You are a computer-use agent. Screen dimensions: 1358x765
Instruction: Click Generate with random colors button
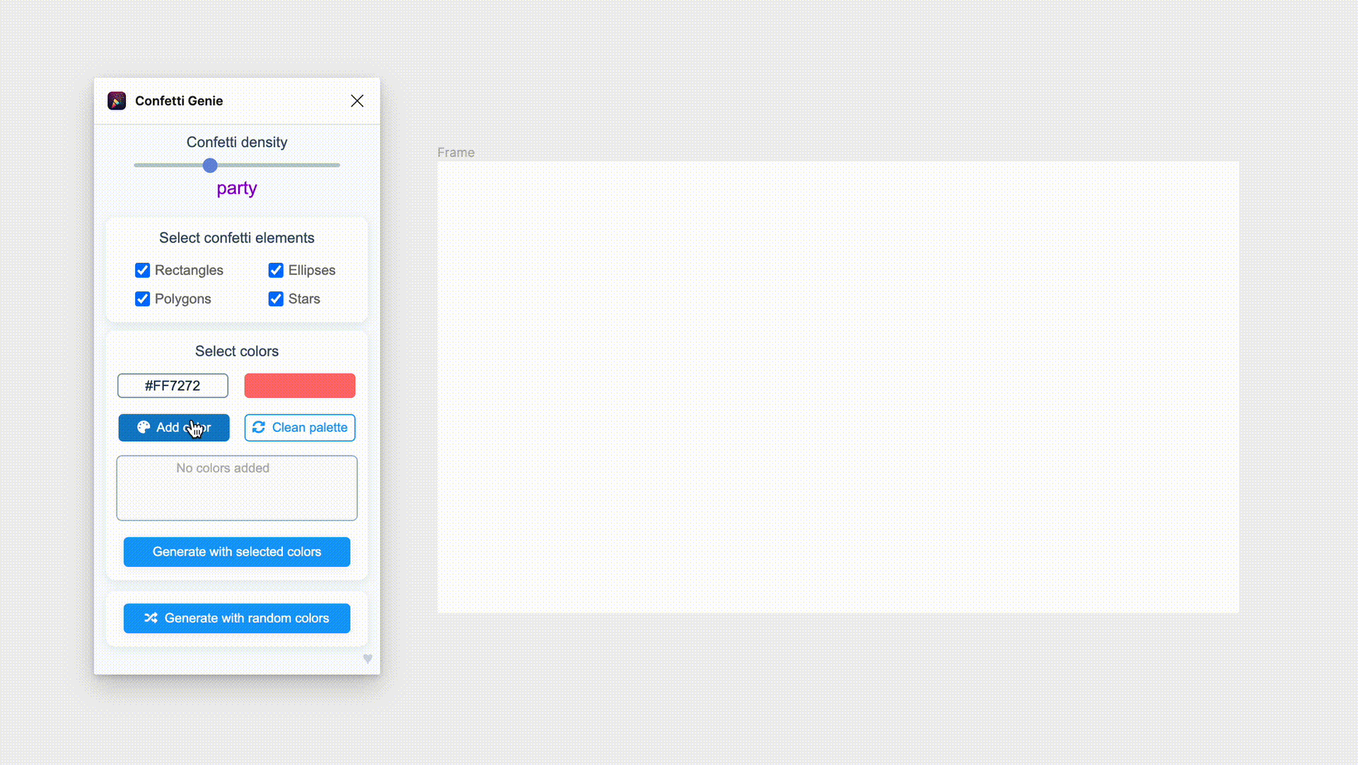tap(236, 618)
